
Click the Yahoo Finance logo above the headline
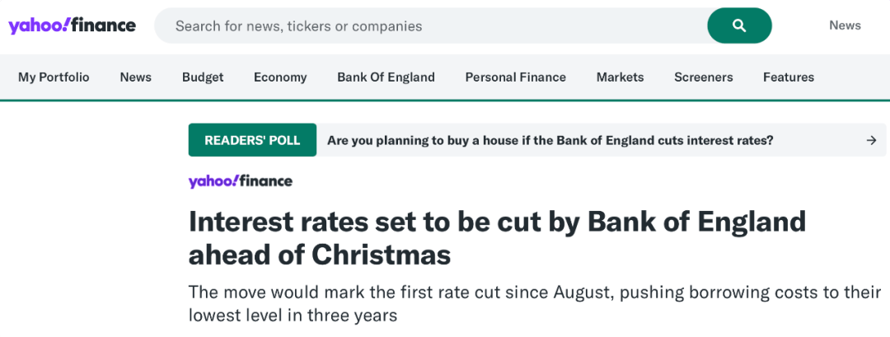click(x=240, y=181)
